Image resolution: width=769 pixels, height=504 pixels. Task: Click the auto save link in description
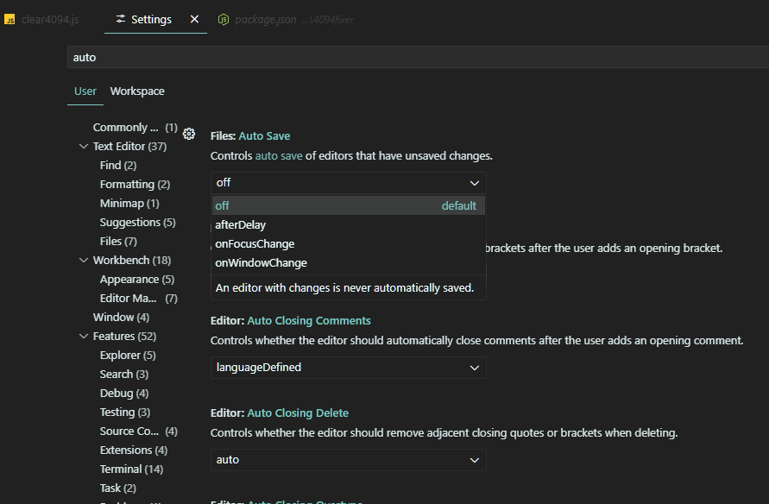pyautogui.click(x=279, y=156)
